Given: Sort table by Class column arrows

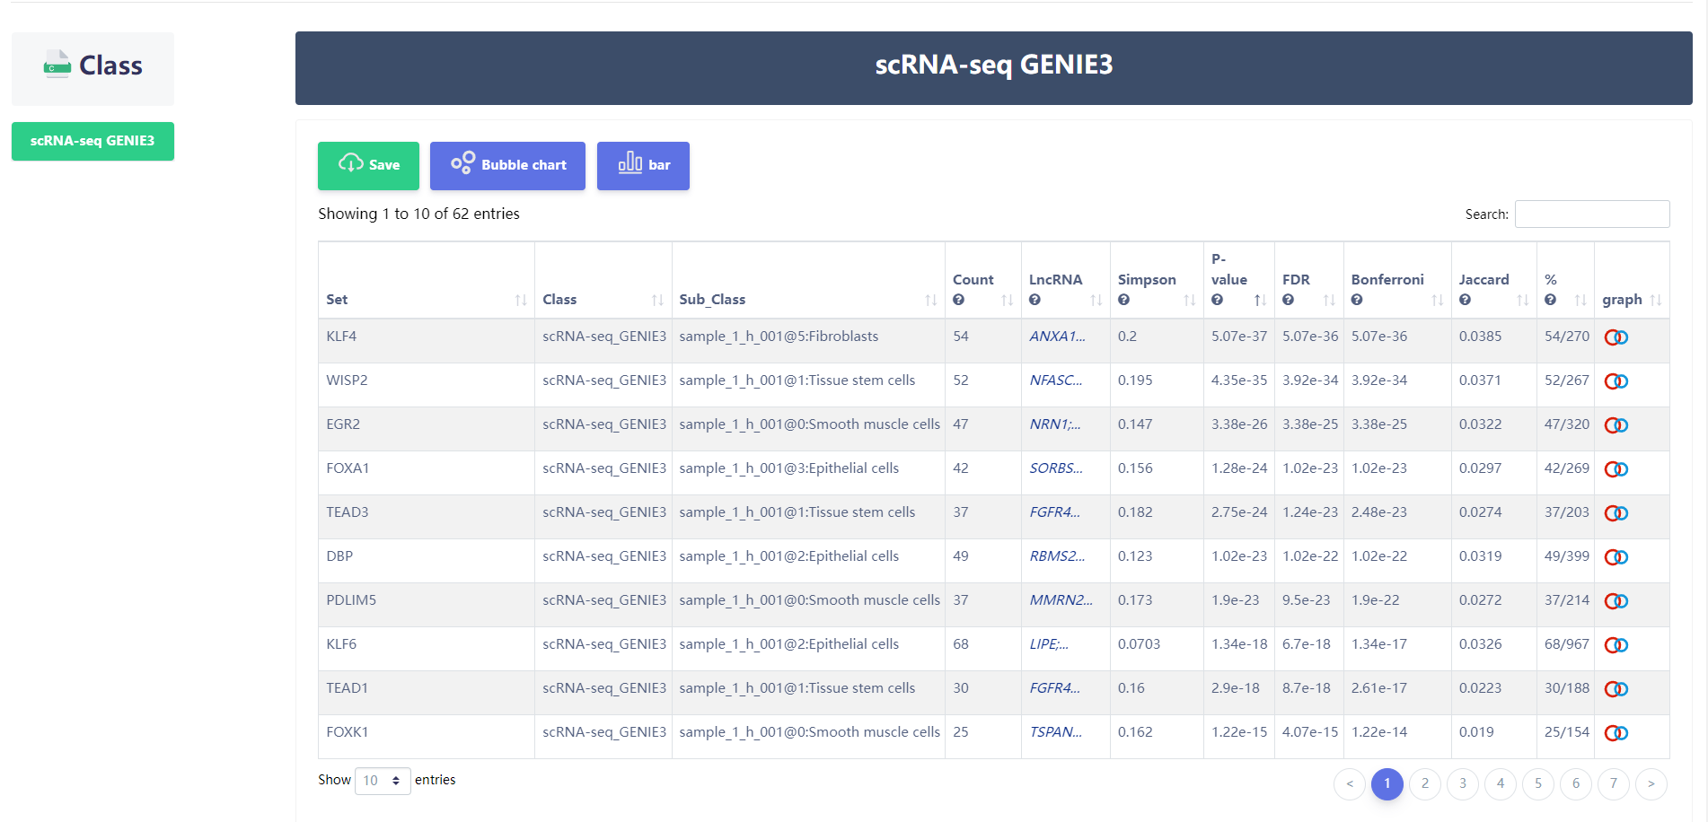Looking at the screenshot, I should 657,300.
